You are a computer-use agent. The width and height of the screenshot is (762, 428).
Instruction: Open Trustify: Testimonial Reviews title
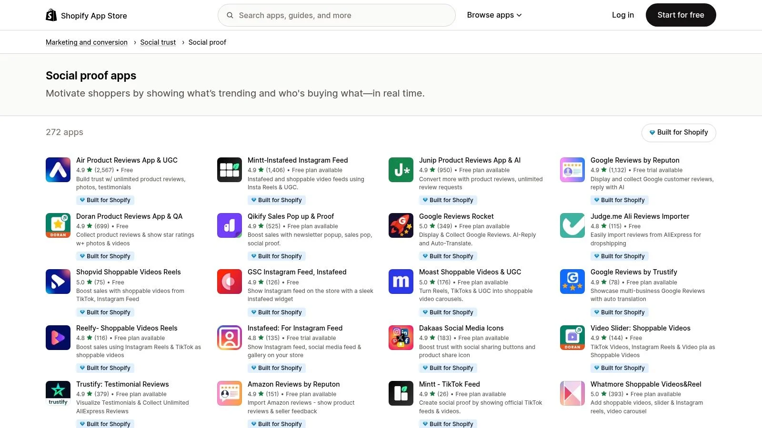tap(122, 384)
